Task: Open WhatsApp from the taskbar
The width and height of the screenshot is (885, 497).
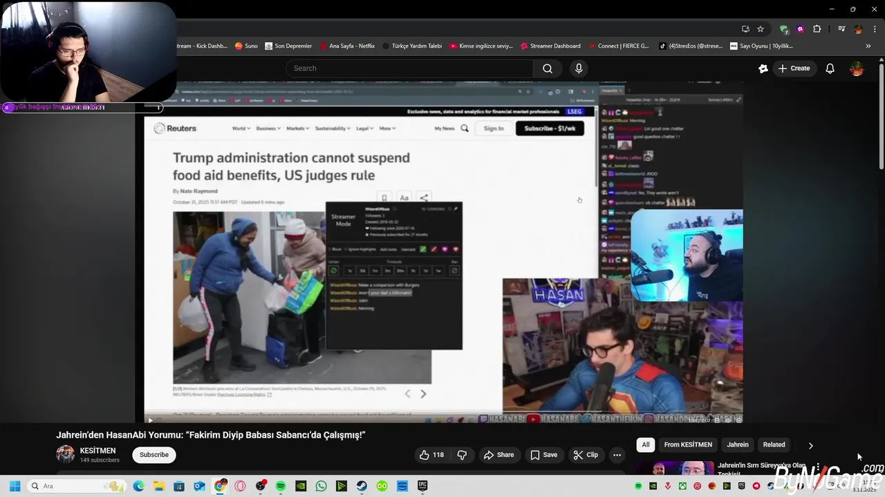Action: pos(321,486)
